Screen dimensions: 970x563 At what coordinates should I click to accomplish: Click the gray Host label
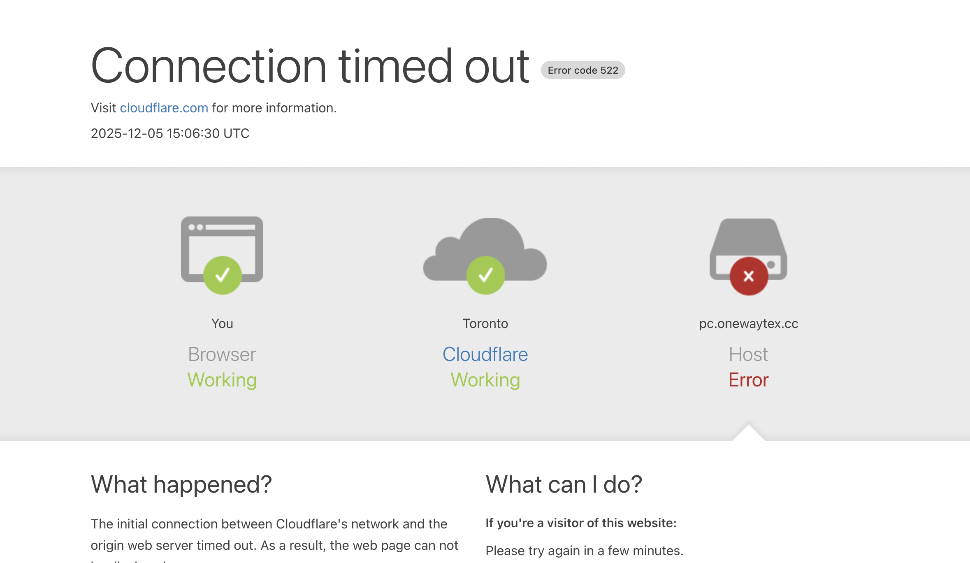pos(748,354)
